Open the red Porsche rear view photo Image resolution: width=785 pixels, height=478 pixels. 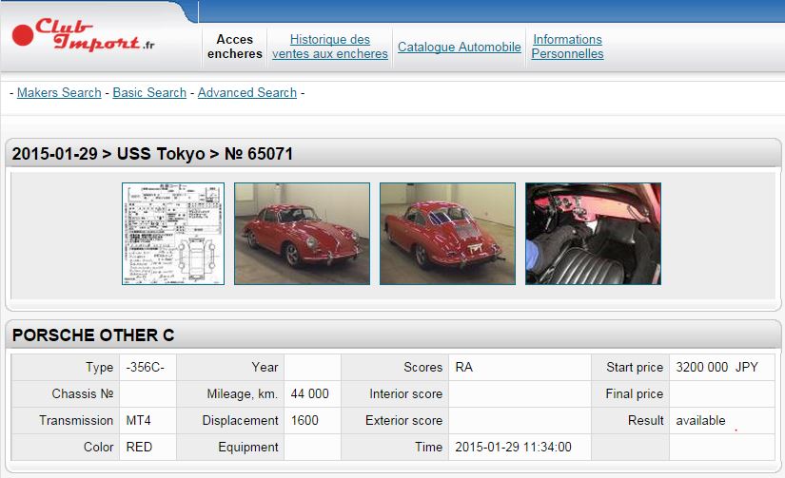[x=447, y=234]
